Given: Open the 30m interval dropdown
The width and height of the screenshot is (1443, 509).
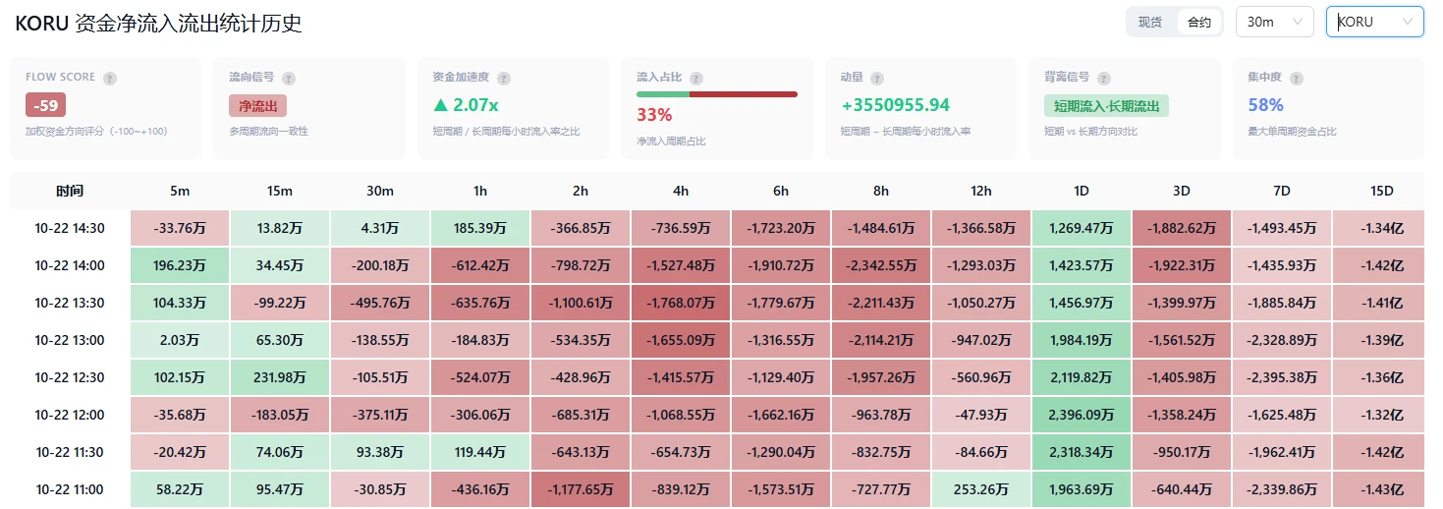Looking at the screenshot, I should 1274,22.
